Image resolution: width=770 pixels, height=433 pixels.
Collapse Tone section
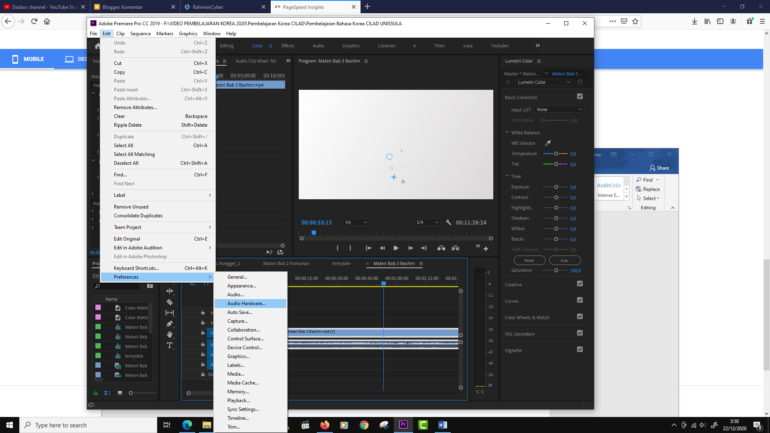507,176
